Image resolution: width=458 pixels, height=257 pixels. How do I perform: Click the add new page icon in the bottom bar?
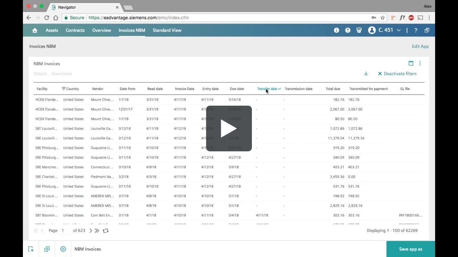point(31,249)
